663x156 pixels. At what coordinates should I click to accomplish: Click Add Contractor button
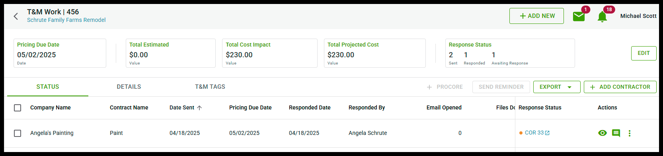coord(620,87)
